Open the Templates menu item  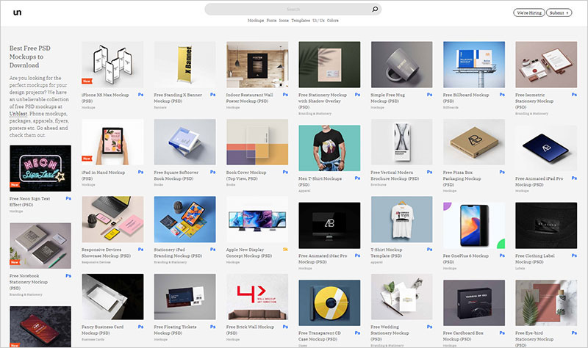click(x=301, y=21)
